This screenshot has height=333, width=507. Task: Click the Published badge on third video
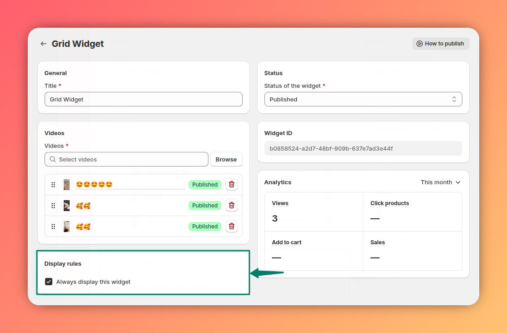tap(205, 226)
